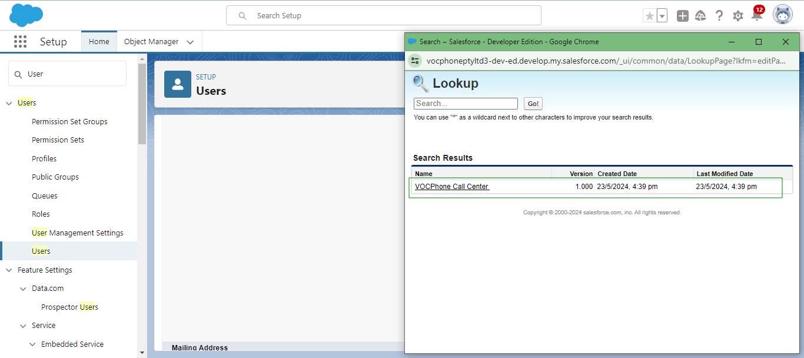Image resolution: width=804 pixels, height=358 pixels.
Task: Collapse the Feature Settings tree section
Action: point(9,270)
